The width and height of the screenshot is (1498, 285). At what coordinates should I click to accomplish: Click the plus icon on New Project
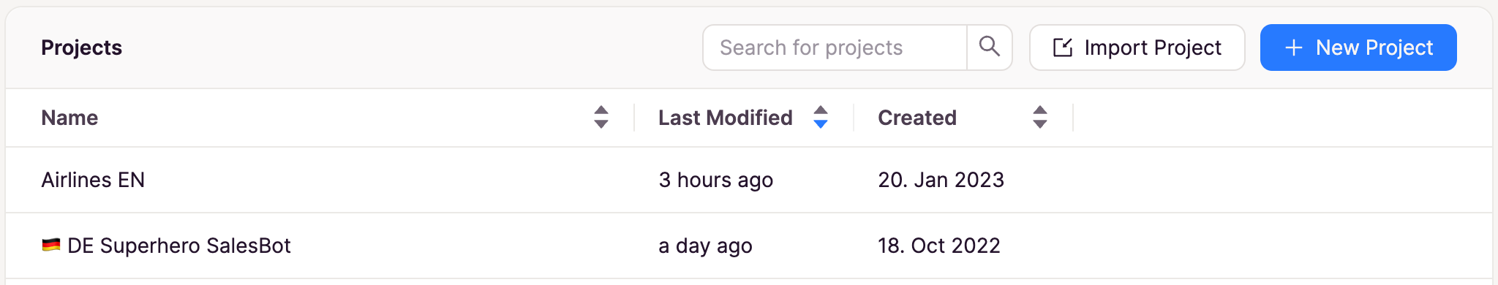tap(1294, 47)
